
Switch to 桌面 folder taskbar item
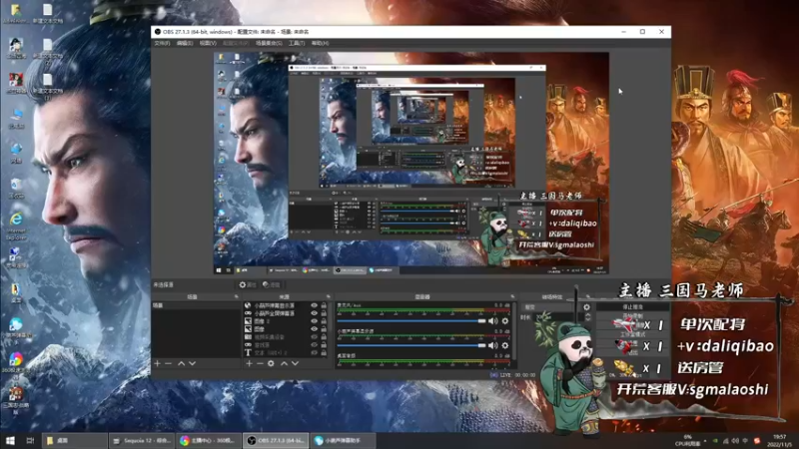[74, 440]
